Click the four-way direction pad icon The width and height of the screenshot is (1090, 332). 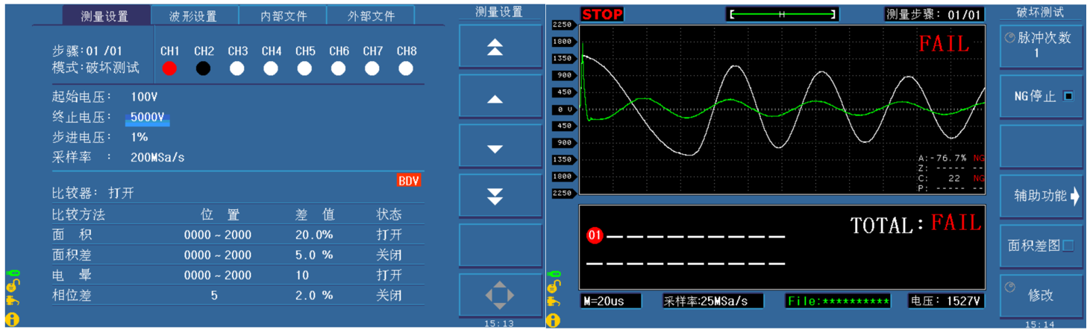[x=499, y=296]
